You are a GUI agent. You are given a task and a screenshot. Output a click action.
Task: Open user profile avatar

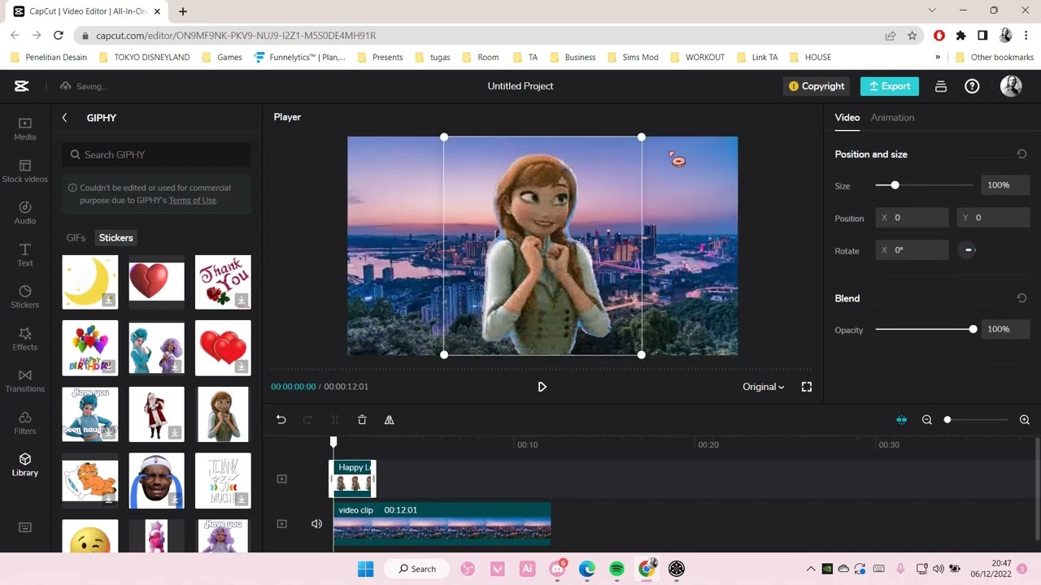pos(1011,86)
